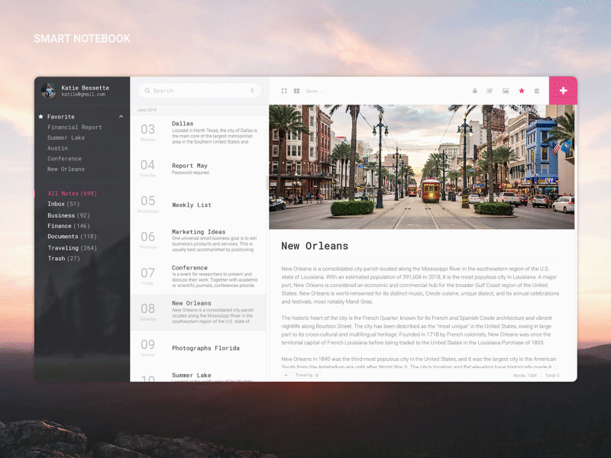Viewport: 611px width, 458px height.
Task: Focus the Search input field
Action: tap(199, 90)
